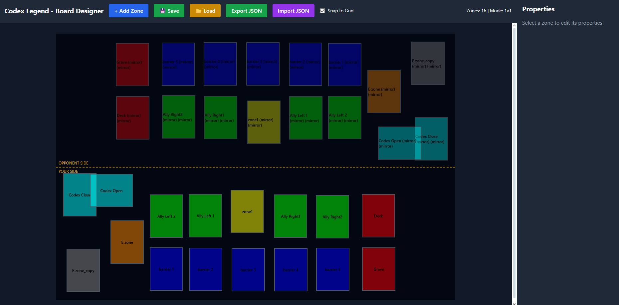The height and width of the screenshot is (305, 619).
Task: Select the yellow zone1 zone
Action: (x=247, y=211)
